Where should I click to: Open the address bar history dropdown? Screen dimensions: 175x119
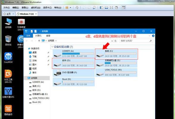pyautogui.click(x=112, y=41)
